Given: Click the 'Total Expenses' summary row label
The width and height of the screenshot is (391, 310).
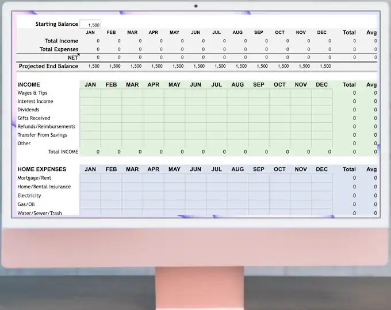Looking at the screenshot, I should [x=59, y=49].
